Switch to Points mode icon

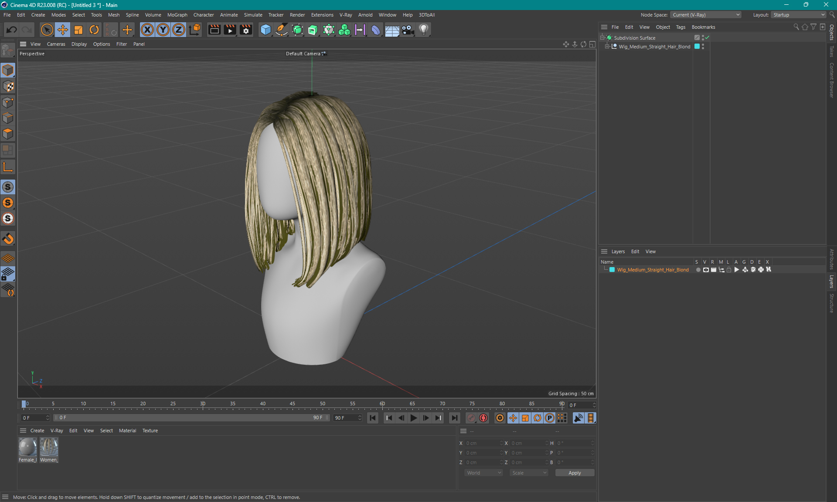[8, 102]
